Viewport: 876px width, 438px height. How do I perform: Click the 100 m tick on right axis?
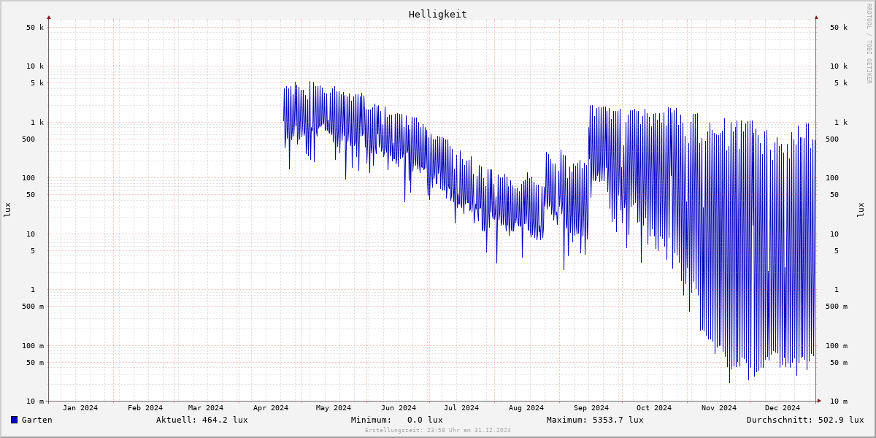(x=837, y=346)
